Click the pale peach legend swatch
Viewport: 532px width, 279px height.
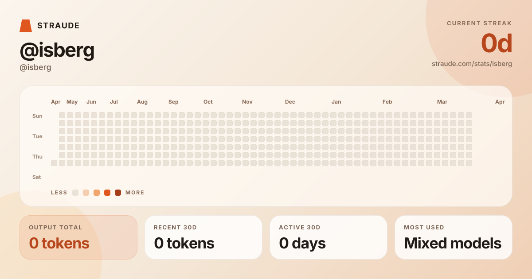[86, 193]
